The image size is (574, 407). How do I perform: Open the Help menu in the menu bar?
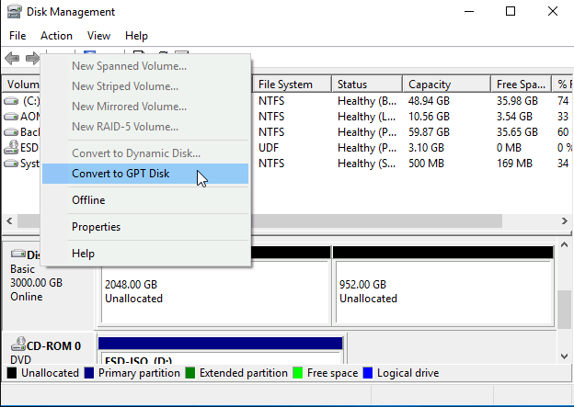click(136, 36)
